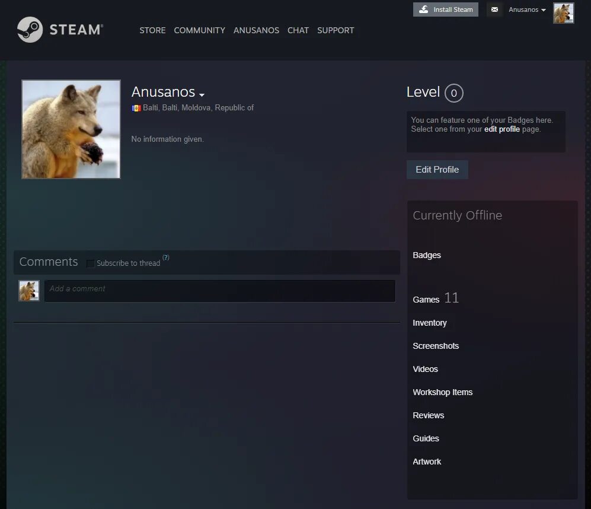591x509 pixels.
Task: Open the Games list link
Action: point(426,300)
